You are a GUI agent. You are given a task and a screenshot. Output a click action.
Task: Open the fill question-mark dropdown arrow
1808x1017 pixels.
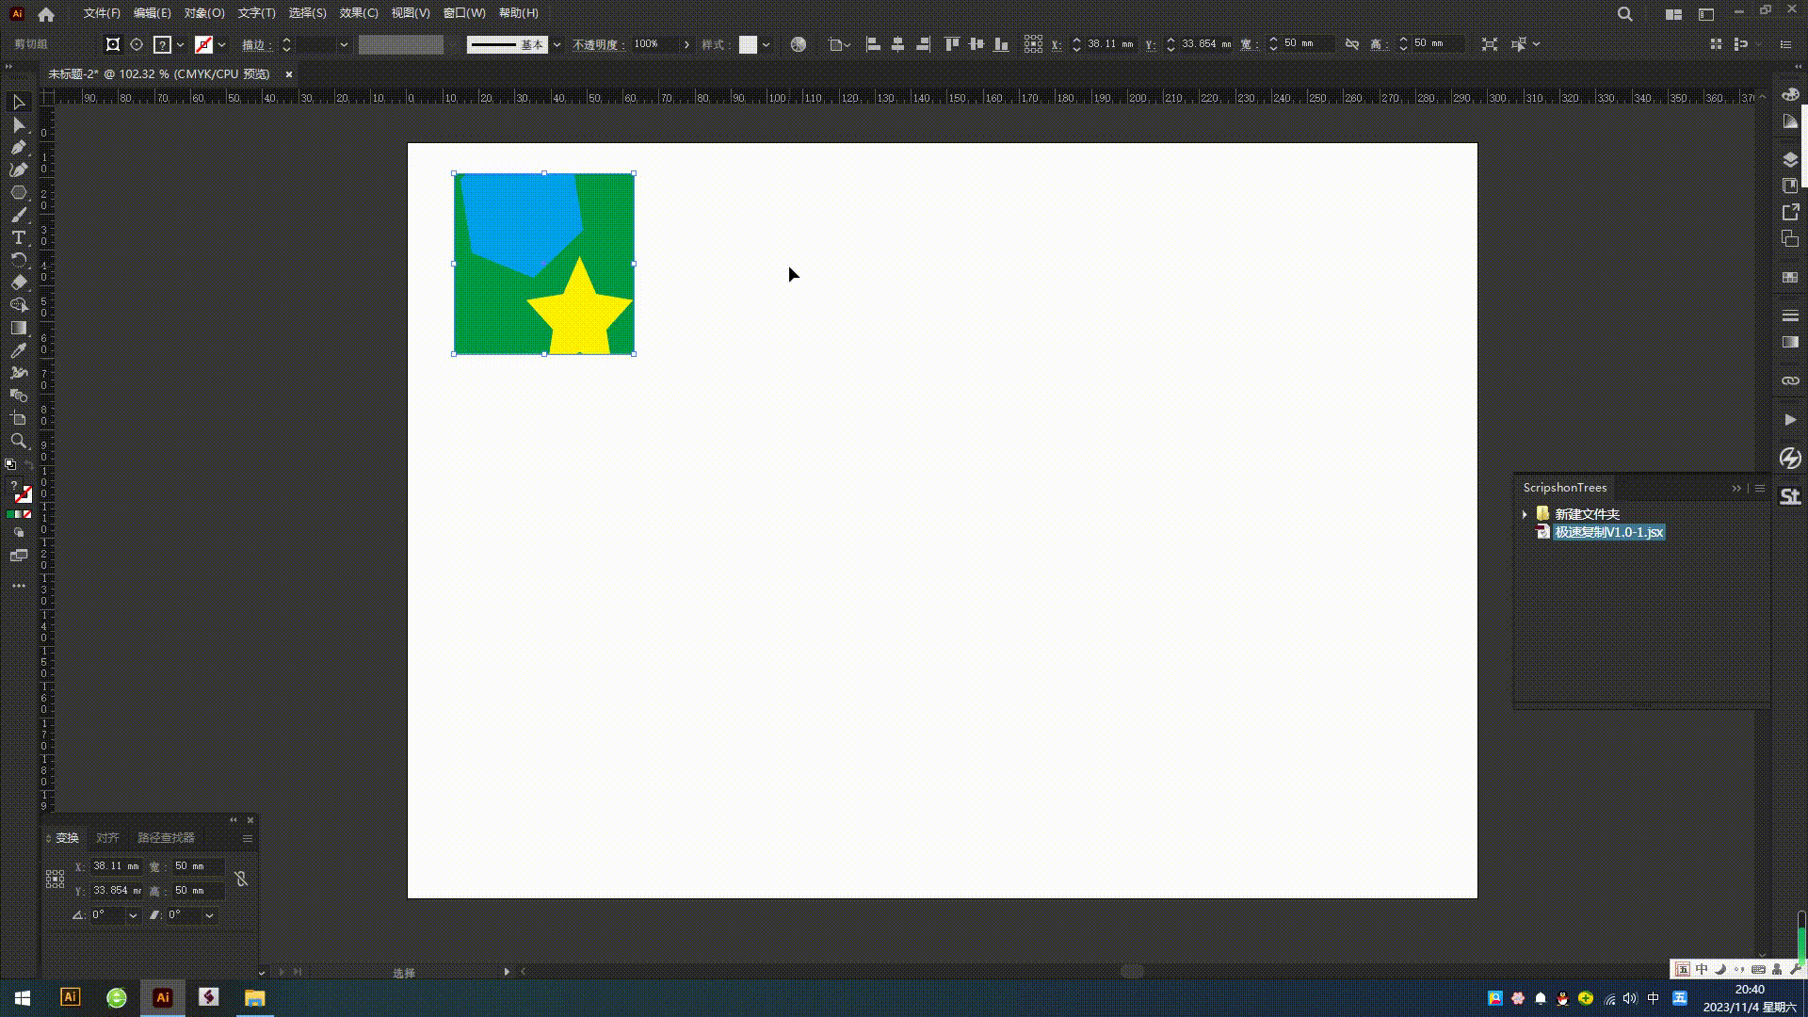(x=180, y=44)
